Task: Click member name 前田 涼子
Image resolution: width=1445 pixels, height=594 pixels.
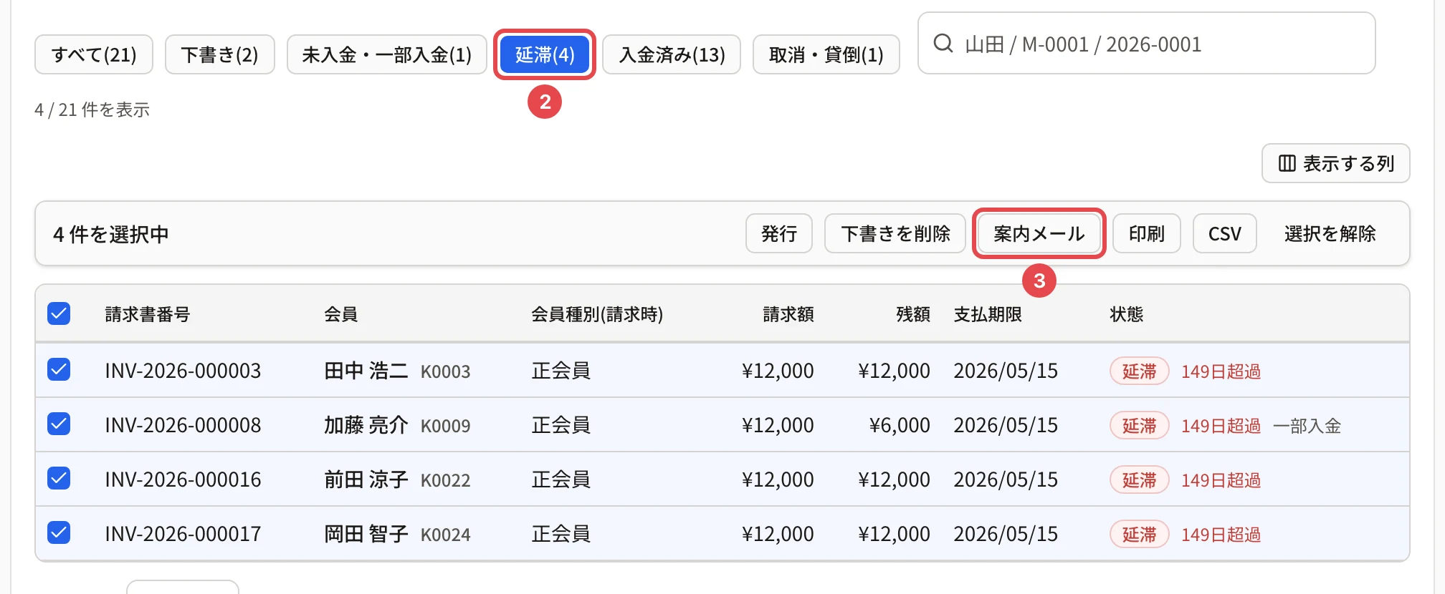Action: (x=366, y=479)
